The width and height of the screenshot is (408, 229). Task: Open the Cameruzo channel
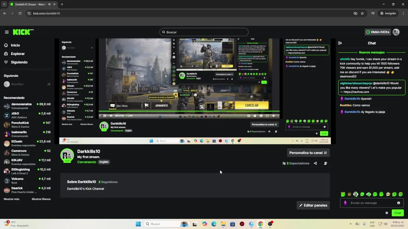(x=27, y=153)
